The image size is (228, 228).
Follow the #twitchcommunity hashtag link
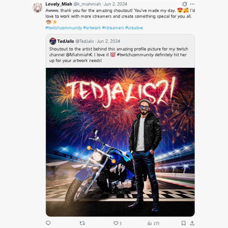[64, 28]
